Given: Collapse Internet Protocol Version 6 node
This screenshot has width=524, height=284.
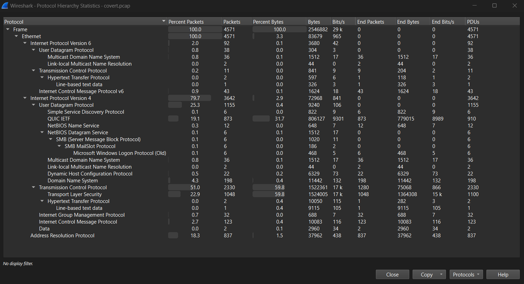Looking at the screenshot, I should (25, 43).
